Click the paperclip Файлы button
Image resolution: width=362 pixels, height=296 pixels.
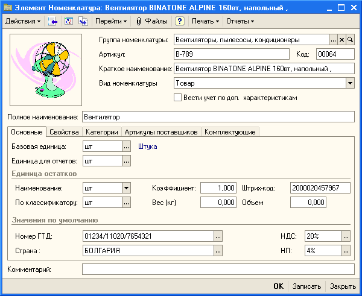pyautogui.click(x=152, y=21)
